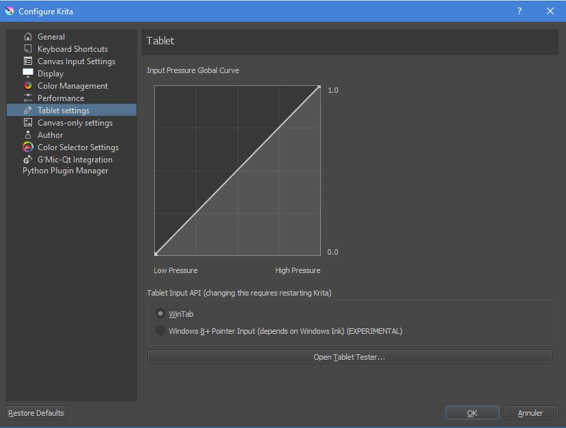Select the Keyboard Shortcuts icon
Image resolution: width=566 pixels, height=428 pixels.
click(x=28, y=49)
